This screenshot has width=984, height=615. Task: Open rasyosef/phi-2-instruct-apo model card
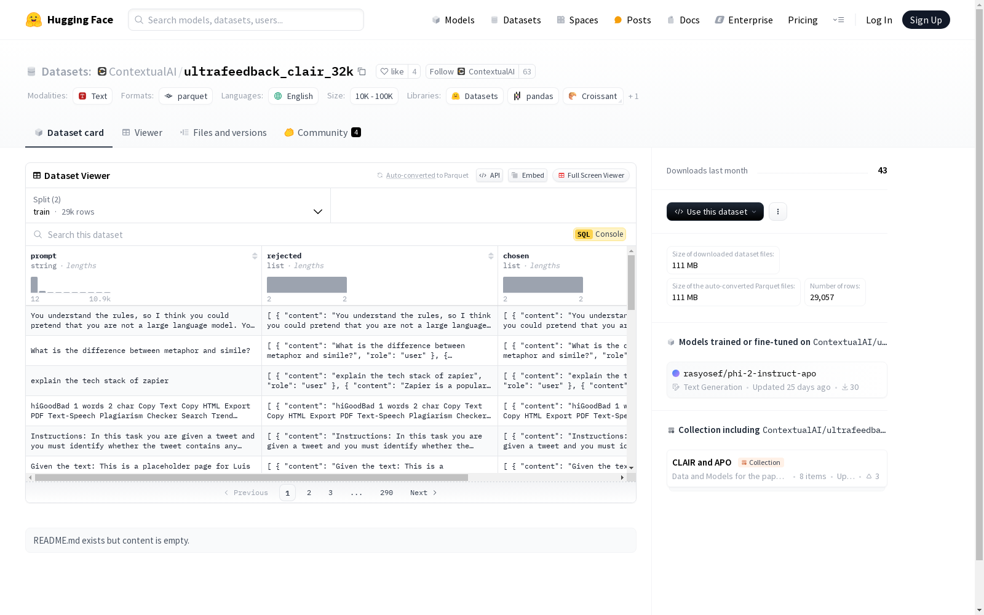click(777, 380)
